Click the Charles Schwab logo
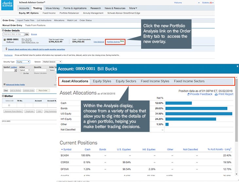This screenshot has height=182, width=239. click(x=7, y=5)
